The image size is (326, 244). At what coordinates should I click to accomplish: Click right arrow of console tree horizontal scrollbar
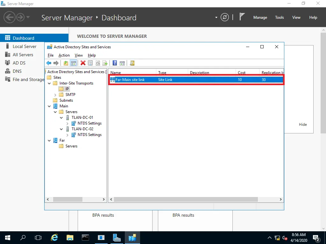104,200
